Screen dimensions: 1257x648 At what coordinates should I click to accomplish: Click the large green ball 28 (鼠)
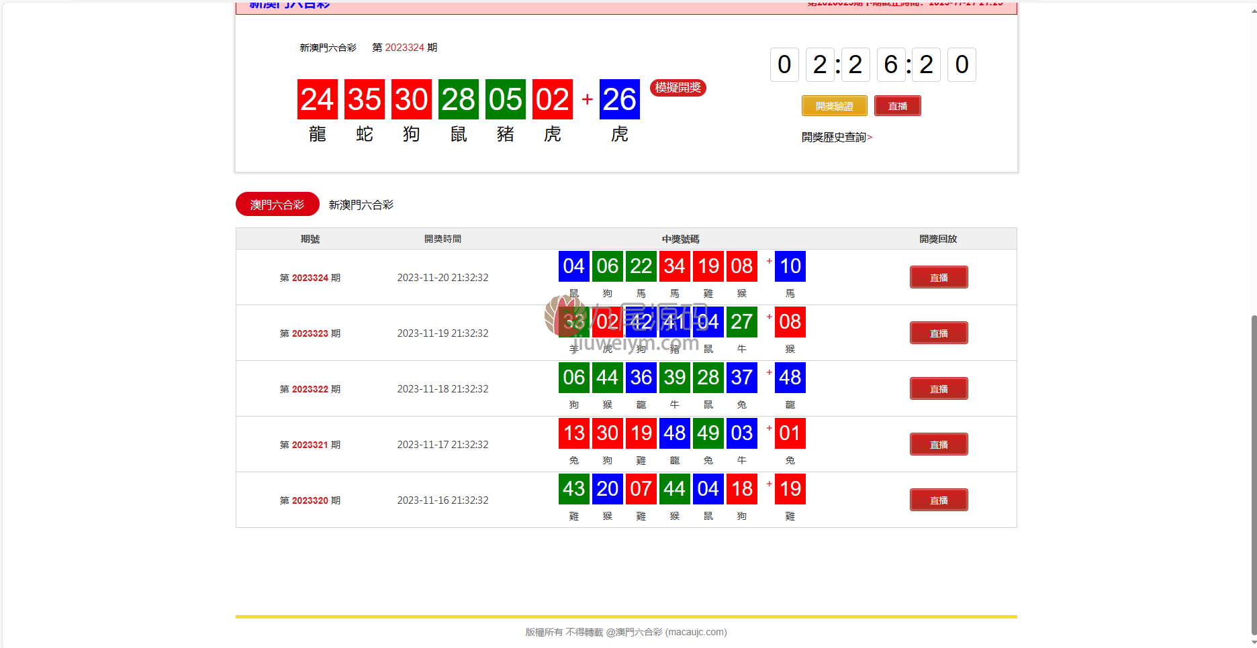click(x=459, y=99)
